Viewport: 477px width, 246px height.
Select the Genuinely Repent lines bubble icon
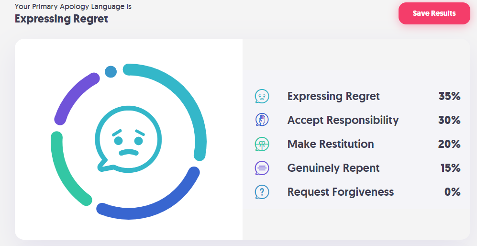coord(262,168)
